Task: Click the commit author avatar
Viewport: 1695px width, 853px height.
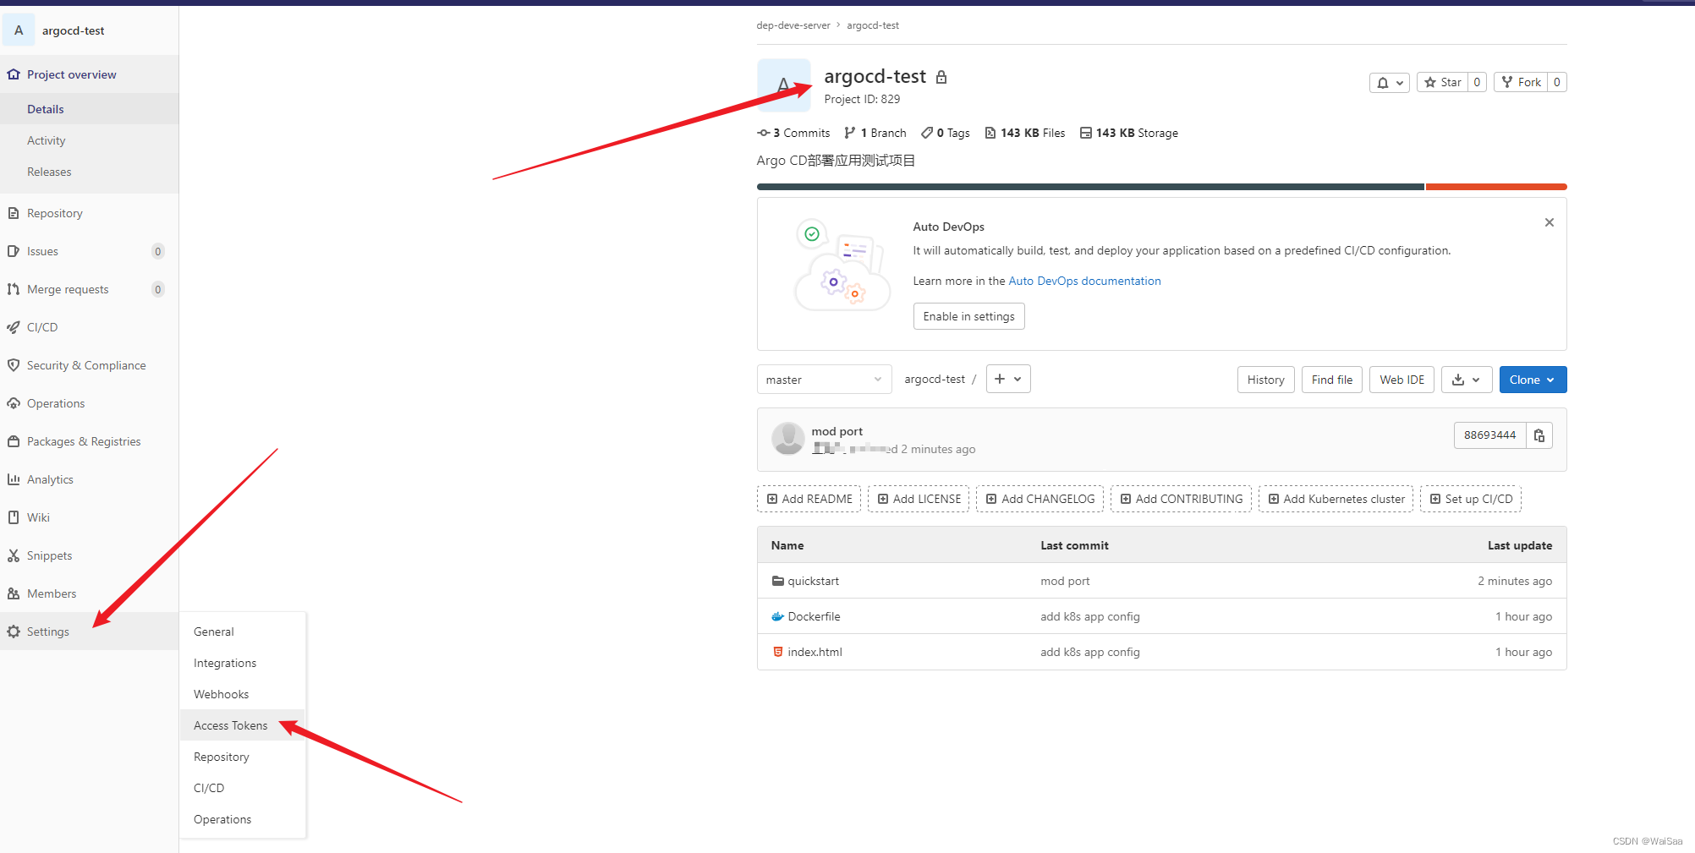Action: click(x=787, y=439)
